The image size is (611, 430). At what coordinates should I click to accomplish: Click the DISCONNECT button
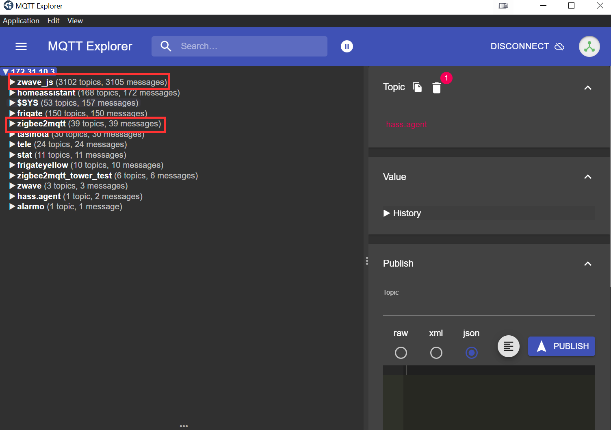[x=527, y=46]
